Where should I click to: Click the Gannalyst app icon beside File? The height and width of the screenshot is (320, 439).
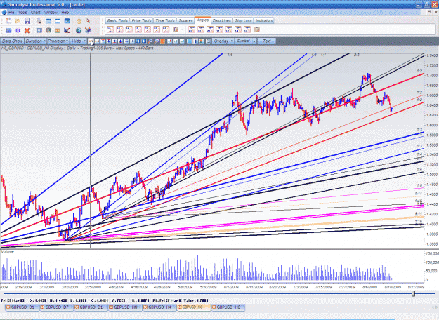click(4, 13)
